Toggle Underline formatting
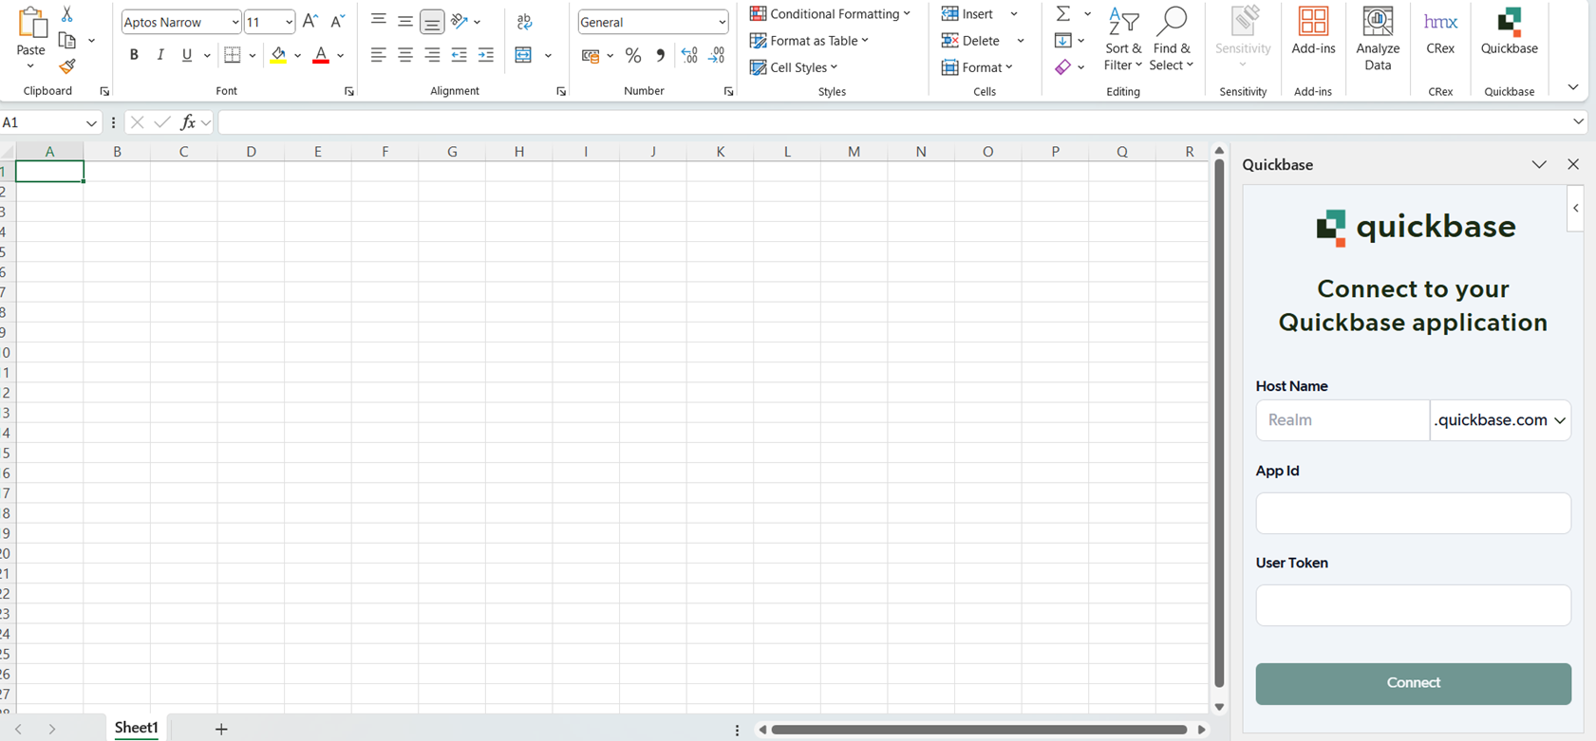This screenshot has width=1596, height=741. 187,55
